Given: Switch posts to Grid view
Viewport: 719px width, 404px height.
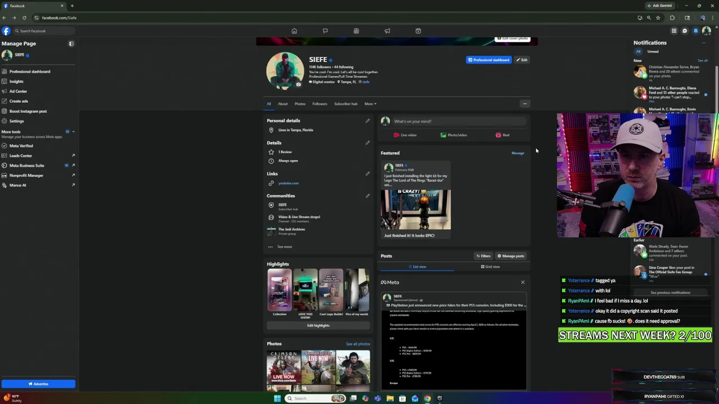Looking at the screenshot, I should [490, 267].
